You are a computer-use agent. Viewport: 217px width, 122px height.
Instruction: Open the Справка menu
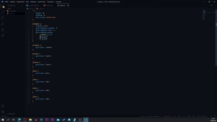[x=59, y=2]
